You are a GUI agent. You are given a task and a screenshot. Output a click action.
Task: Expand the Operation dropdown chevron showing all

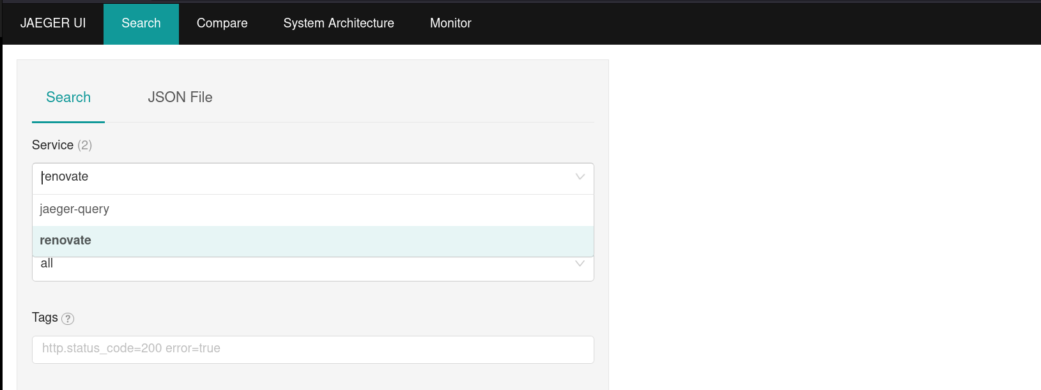(x=580, y=264)
